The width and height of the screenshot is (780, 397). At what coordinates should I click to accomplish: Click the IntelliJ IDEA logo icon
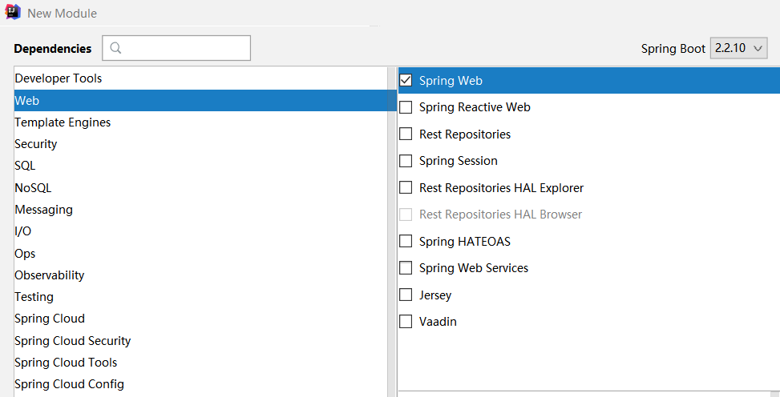13,13
